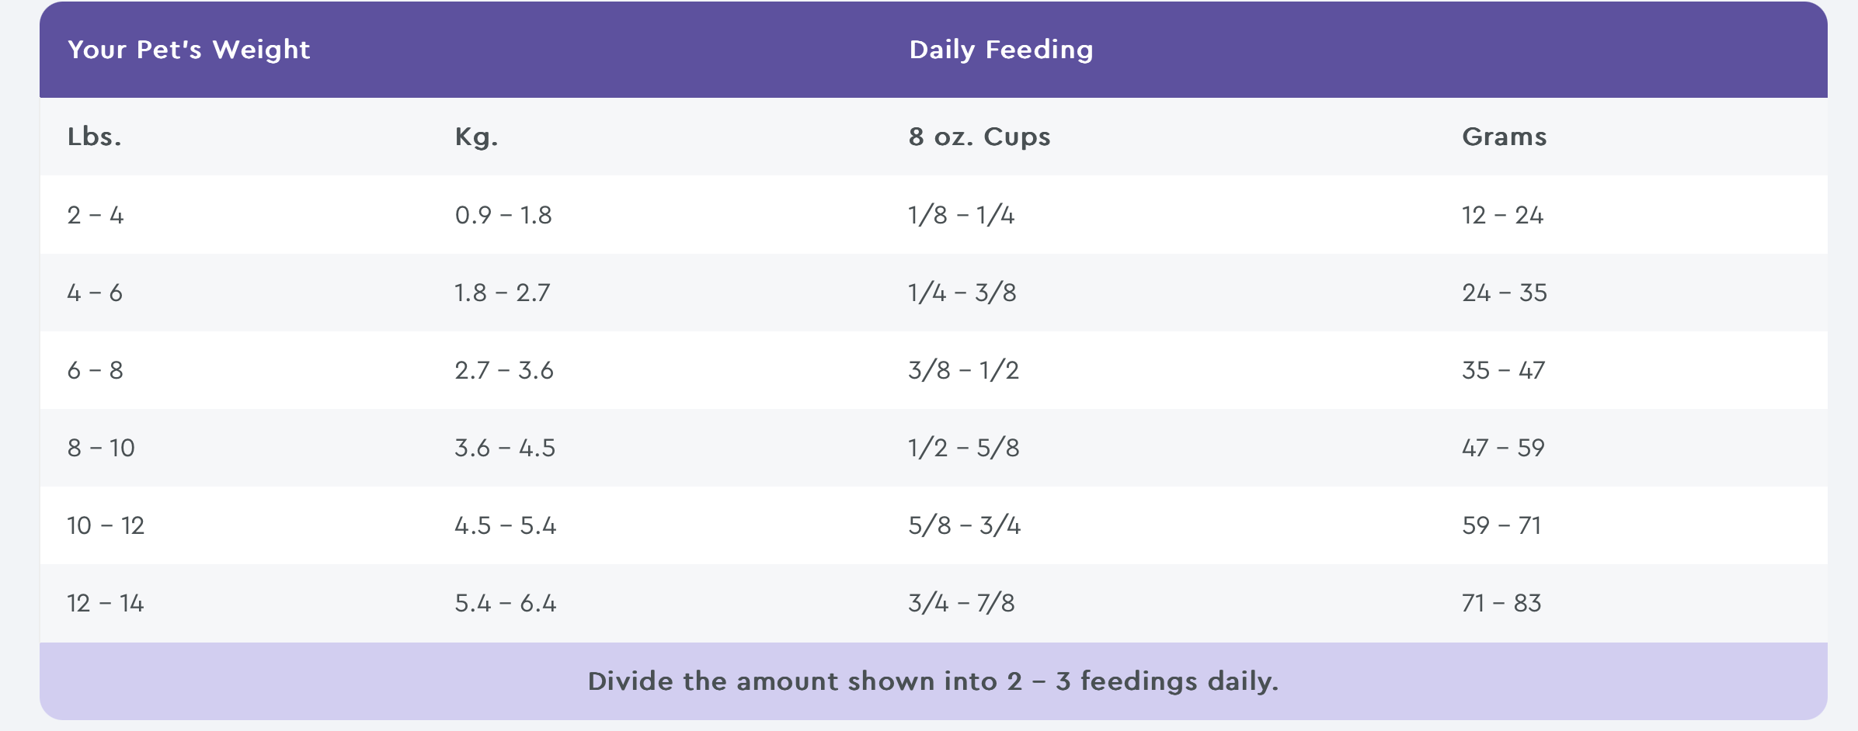Click the 1/2 – 5/8 cups value
The width and height of the screenshot is (1858, 731).
point(963,448)
